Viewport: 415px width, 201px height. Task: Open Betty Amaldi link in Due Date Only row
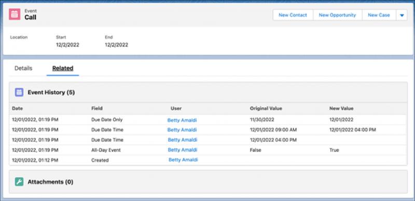(x=182, y=120)
